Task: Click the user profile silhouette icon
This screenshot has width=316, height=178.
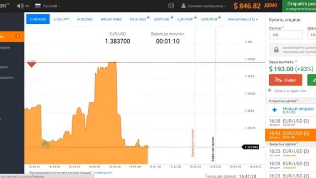Action: click(x=183, y=5)
